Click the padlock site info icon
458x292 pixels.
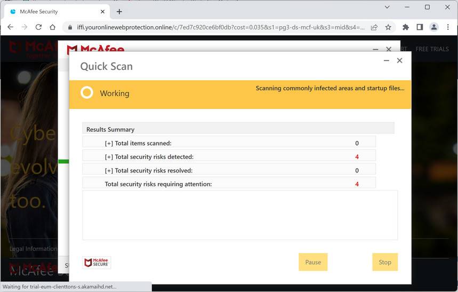(70, 27)
